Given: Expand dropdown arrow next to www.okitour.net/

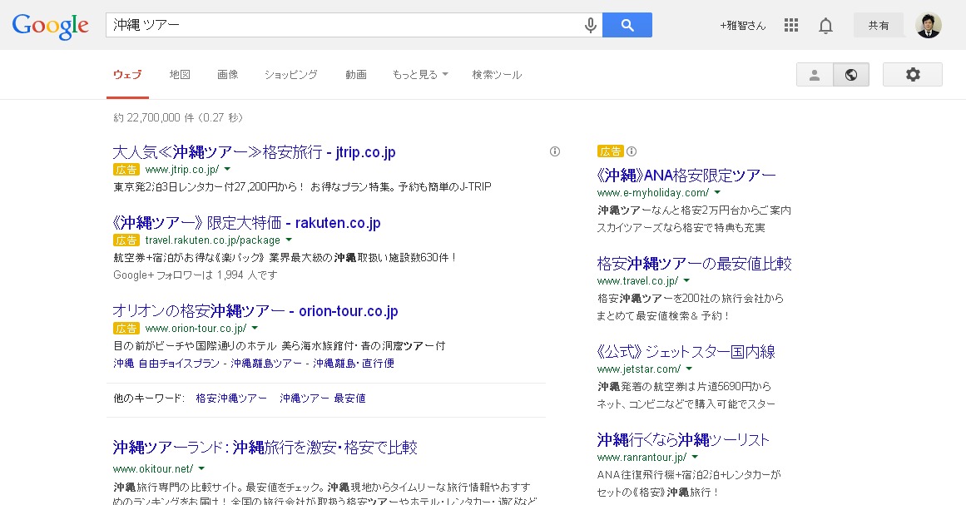Looking at the screenshot, I should click(x=201, y=468).
